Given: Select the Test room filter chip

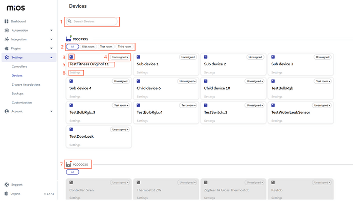Looking at the screenshot, I should 106,47.
